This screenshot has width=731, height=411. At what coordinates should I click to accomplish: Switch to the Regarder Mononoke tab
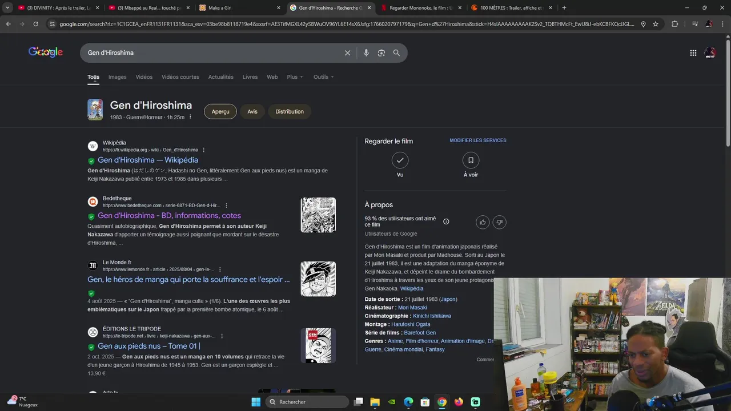pos(421,7)
